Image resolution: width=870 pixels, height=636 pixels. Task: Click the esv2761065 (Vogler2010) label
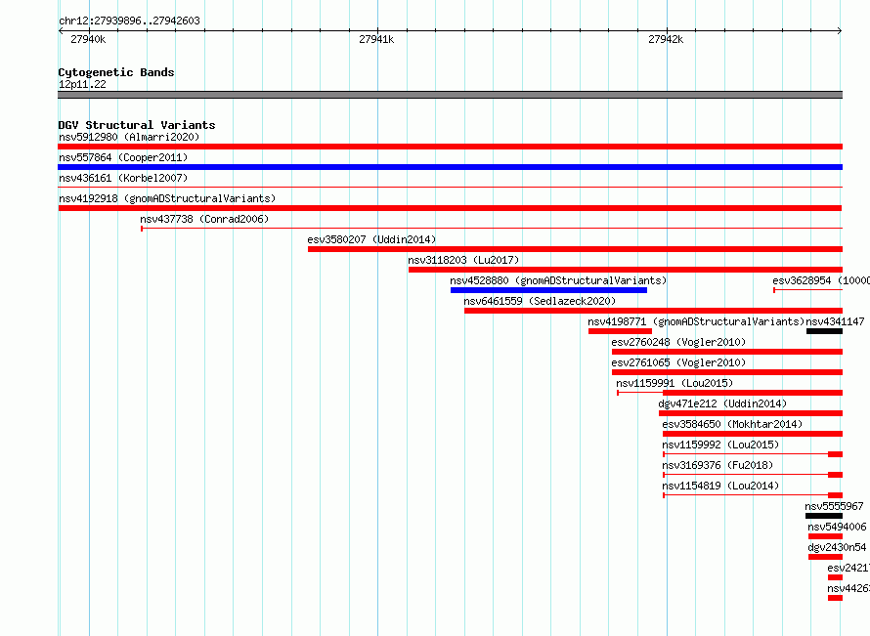point(678,362)
